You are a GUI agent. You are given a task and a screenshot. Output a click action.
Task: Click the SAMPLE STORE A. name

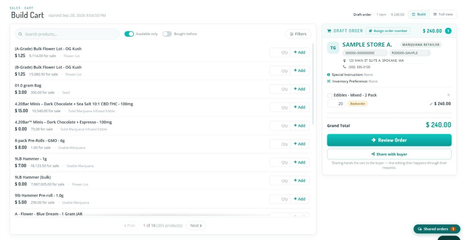367,45
